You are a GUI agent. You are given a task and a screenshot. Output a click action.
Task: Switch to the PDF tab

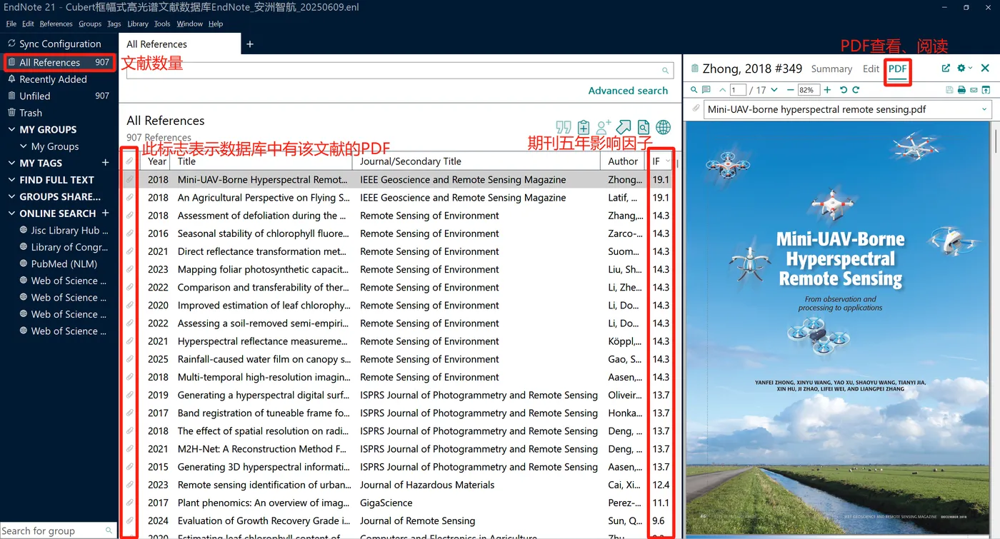(x=897, y=69)
